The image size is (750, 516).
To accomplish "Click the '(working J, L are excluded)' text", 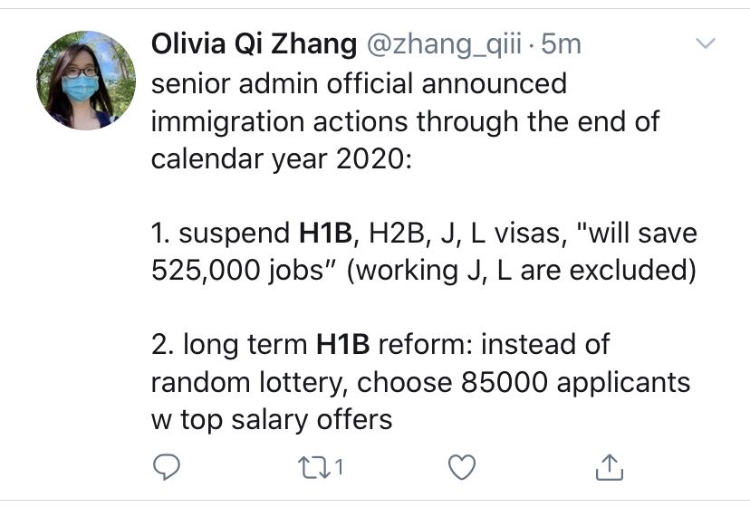I will tap(522, 272).
